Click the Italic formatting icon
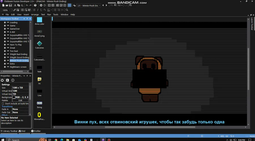This screenshot has width=255, height=141. pos(38,10)
